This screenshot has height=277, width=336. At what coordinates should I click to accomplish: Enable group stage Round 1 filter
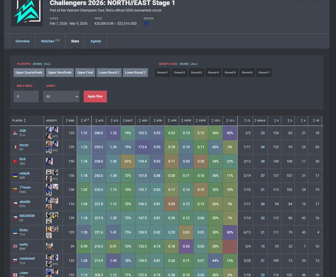(x=163, y=73)
